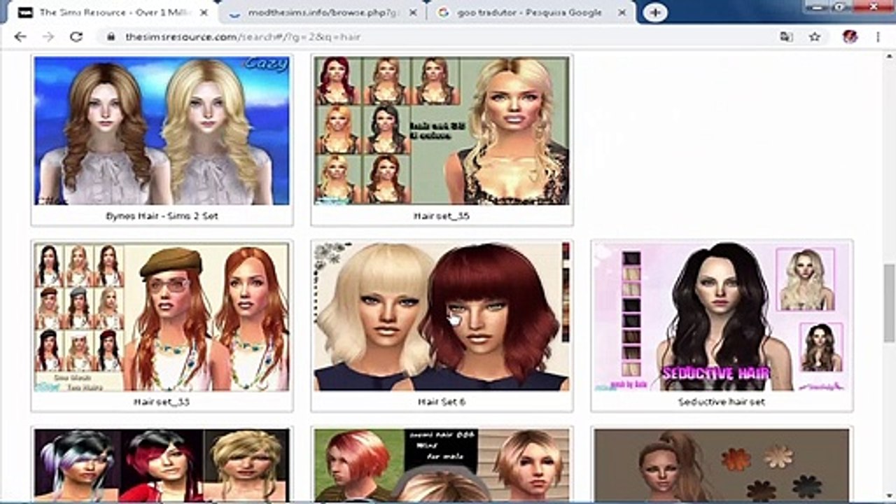
Task: Click the 'Seductive hair set' title link
Action: 722,402
